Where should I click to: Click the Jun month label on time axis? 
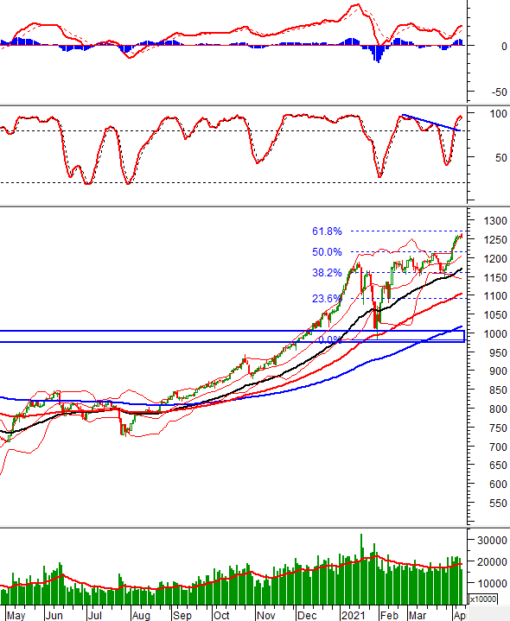(x=54, y=615)
